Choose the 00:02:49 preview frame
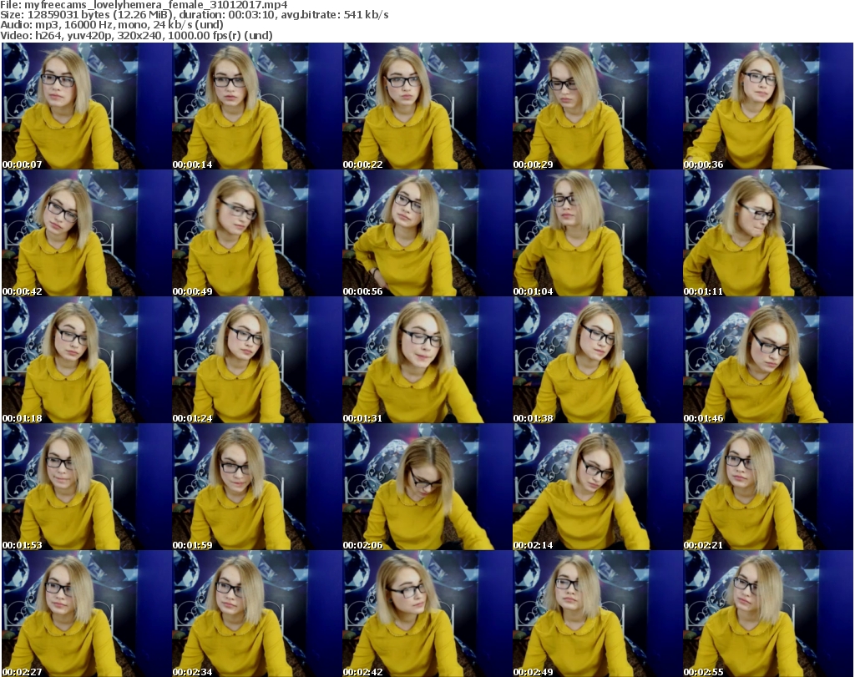 click(x=598, y=614)
